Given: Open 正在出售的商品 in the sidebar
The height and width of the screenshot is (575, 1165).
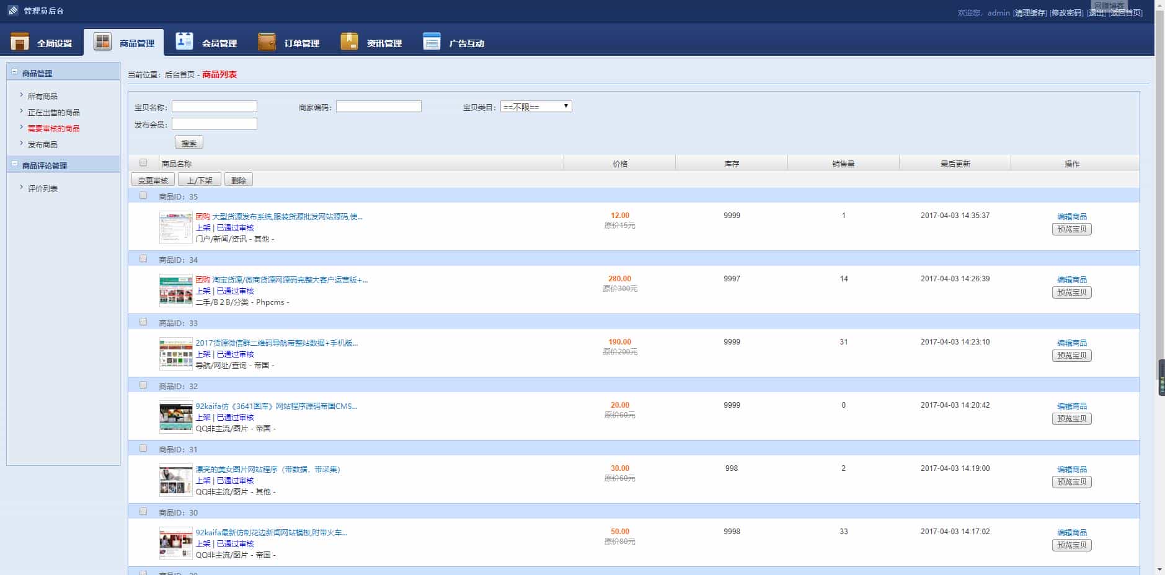Looking at the screenshot, I should 53,112.
